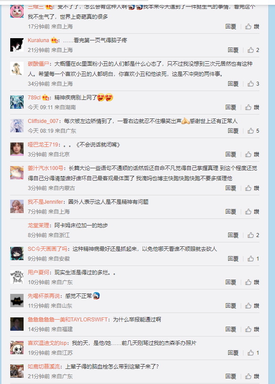Like the Cliffside_007 comment thumbs-up

point(253,131)
